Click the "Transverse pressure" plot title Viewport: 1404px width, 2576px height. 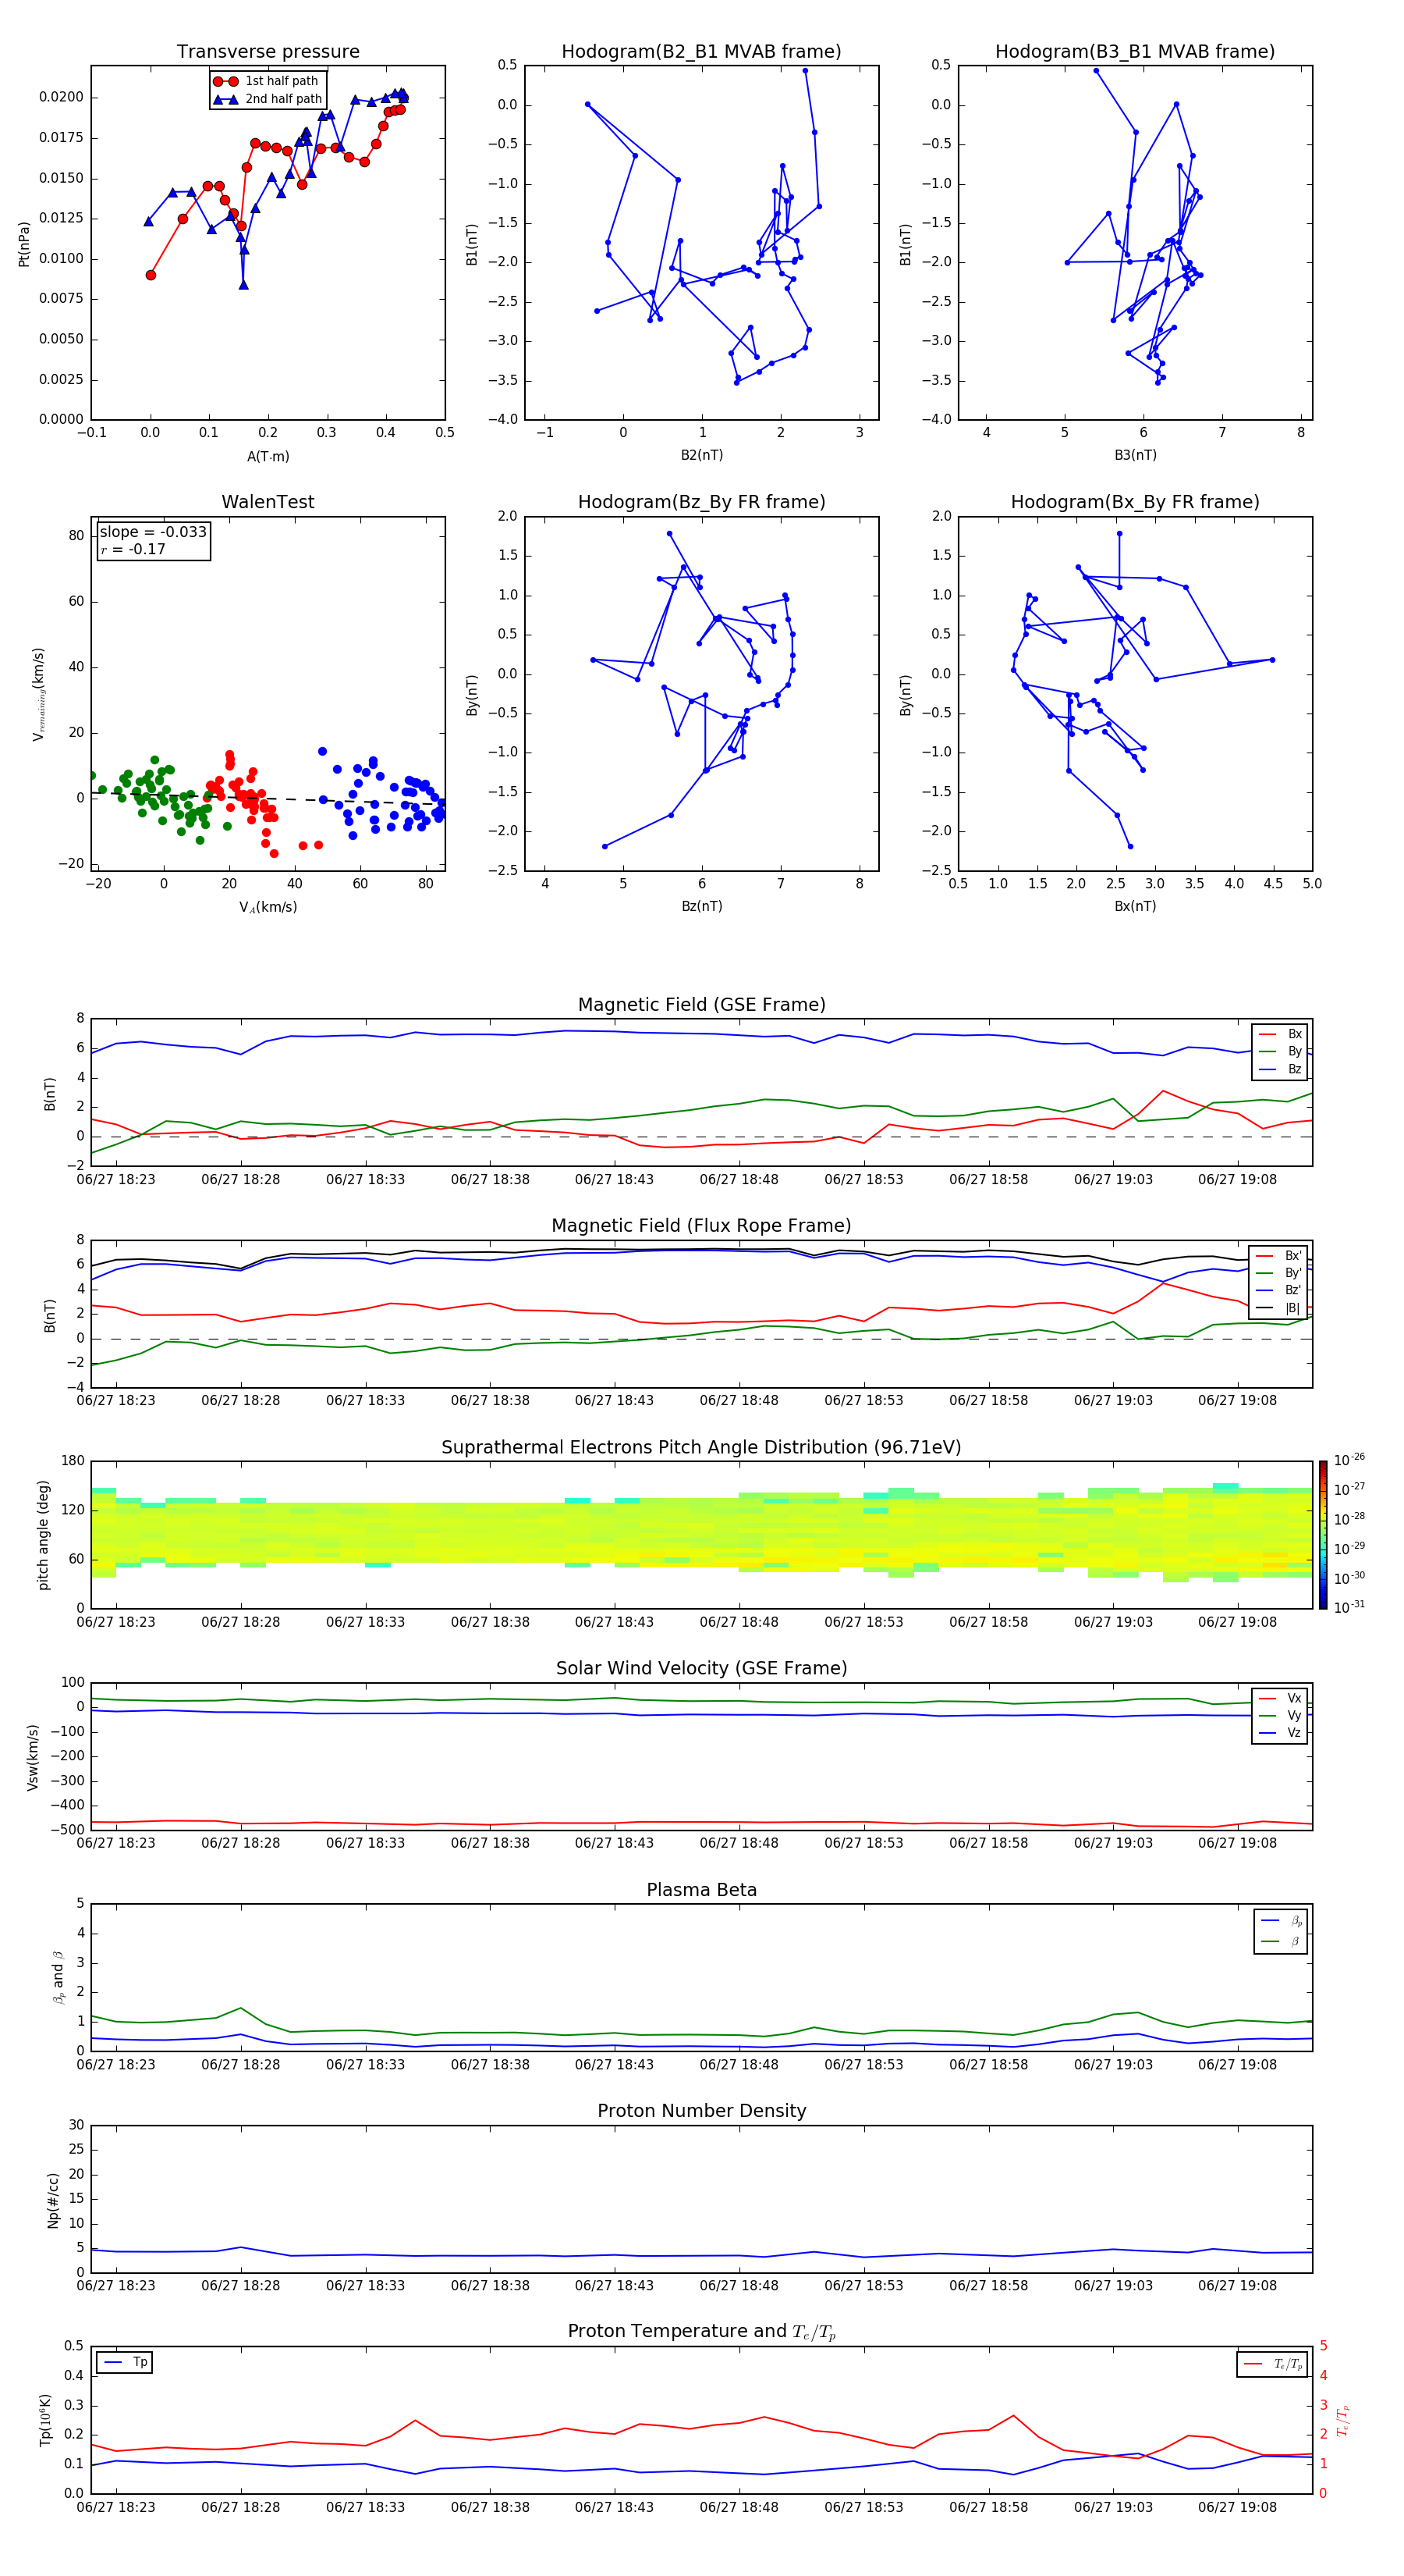[x=268, y=52]
